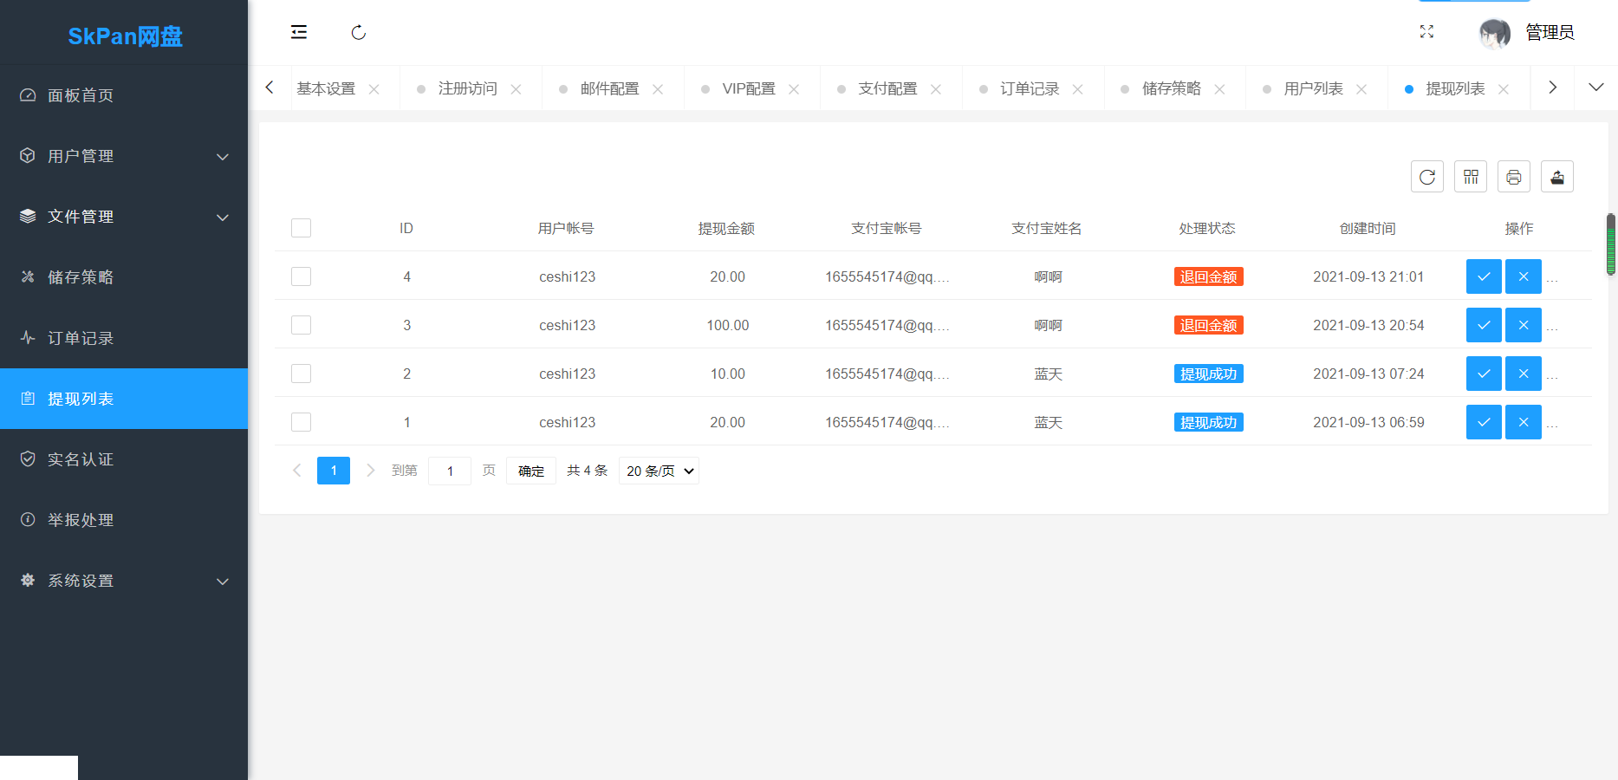Select the checkbox for withdrawal ID 1
The image size is (1618, 780).
tap(301, 422)
